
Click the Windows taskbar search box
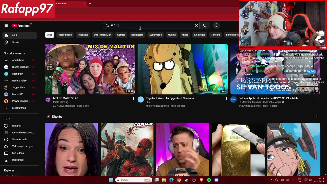(134, 180)
